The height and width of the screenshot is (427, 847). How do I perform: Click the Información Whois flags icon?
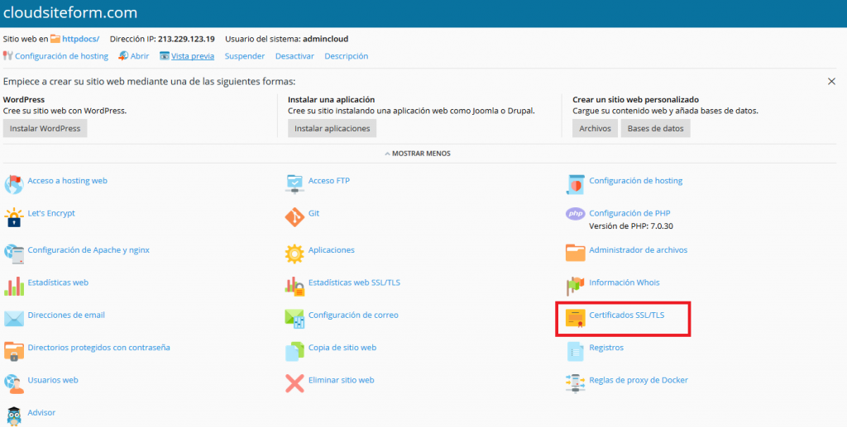click(576, 287)
